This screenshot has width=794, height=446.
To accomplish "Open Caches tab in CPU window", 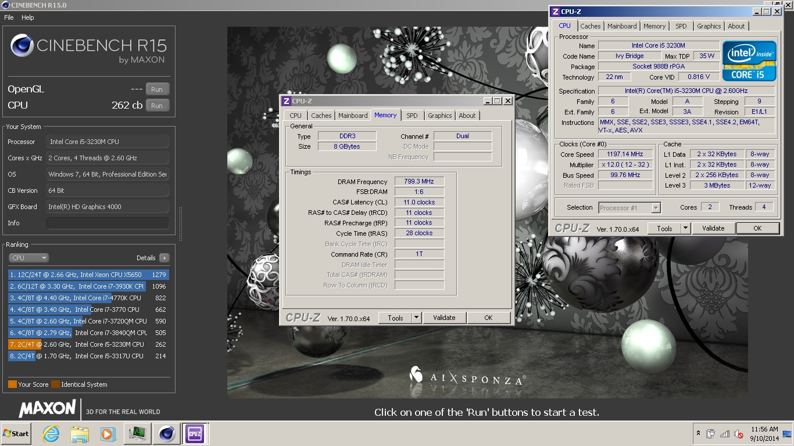I will [591, 26].
